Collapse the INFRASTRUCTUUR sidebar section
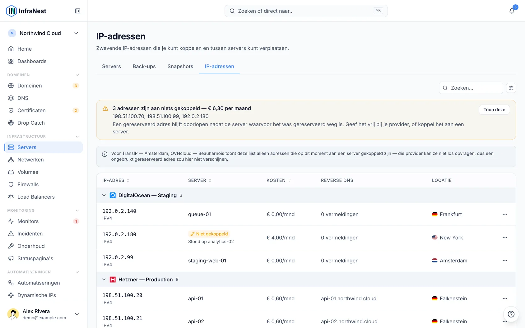Viewport: 525px width, 328px height. click(77, 136)
